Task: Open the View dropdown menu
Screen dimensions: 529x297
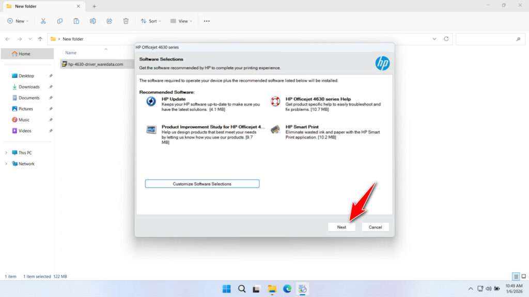Action: pos(181,21)
